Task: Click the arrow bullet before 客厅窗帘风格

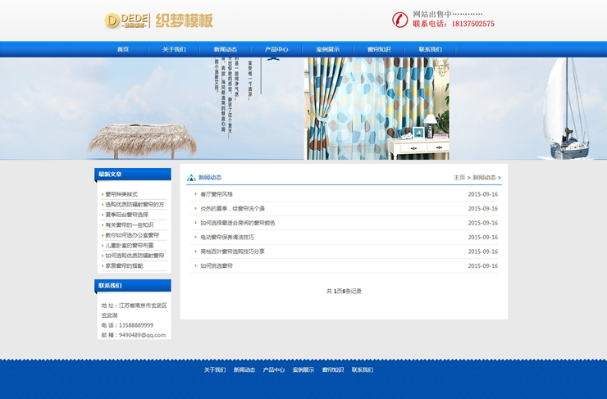Action: (195, 194)
